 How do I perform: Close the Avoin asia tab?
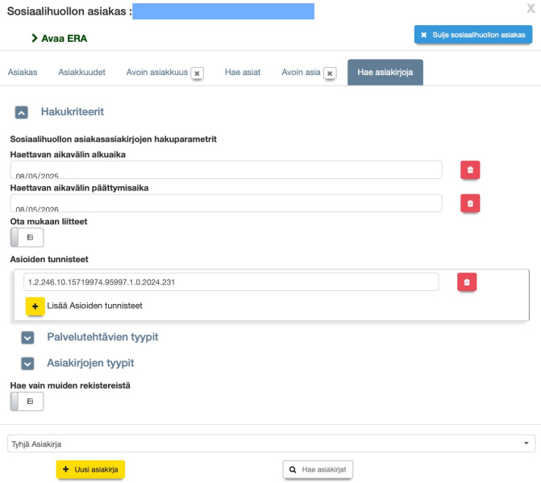330,73
